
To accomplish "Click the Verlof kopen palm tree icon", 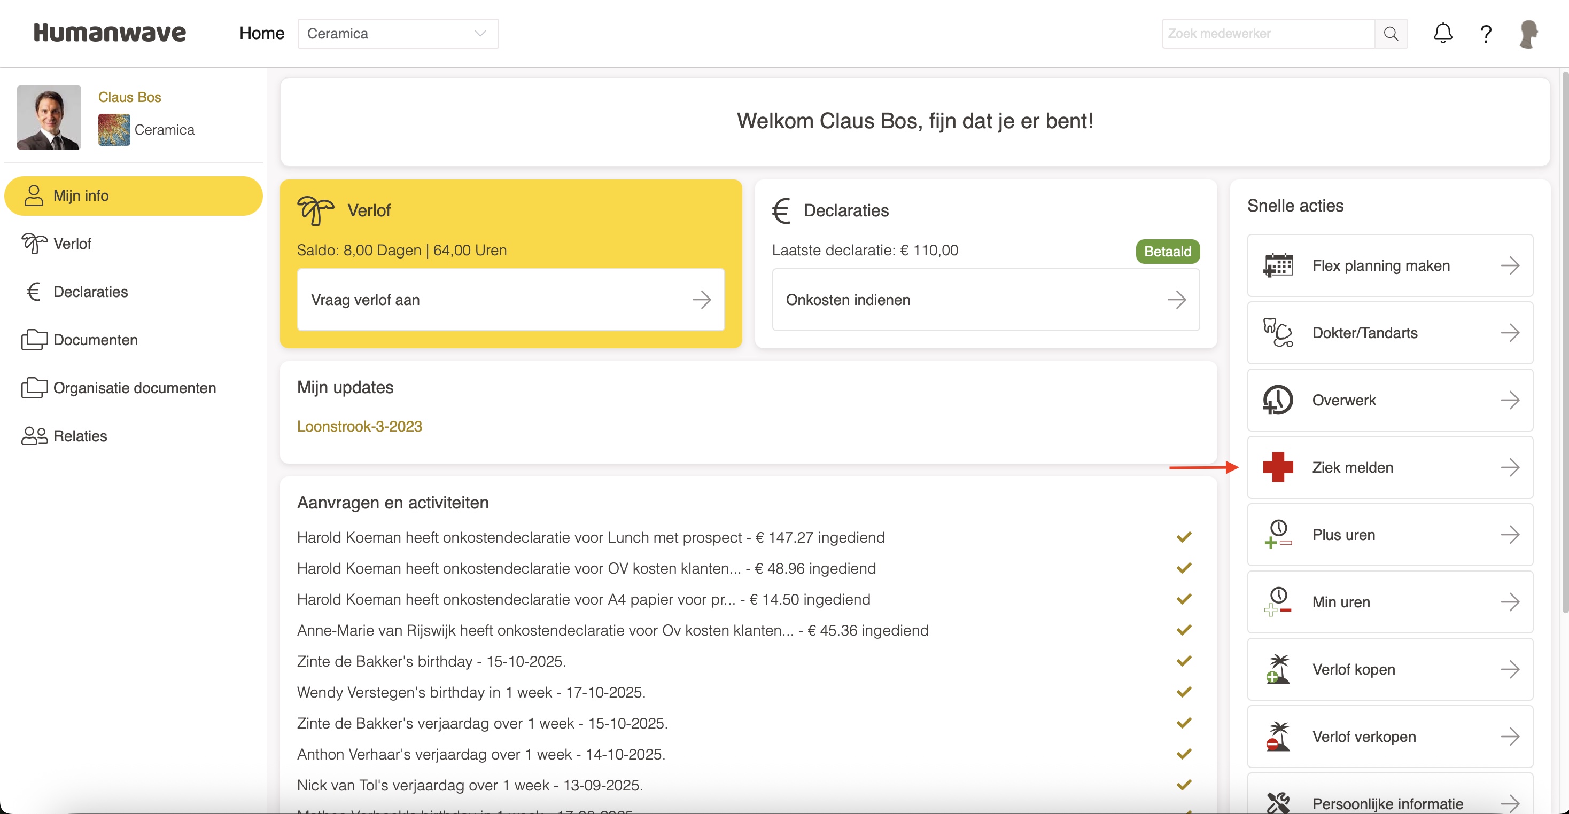I will tap(1277, 669).
